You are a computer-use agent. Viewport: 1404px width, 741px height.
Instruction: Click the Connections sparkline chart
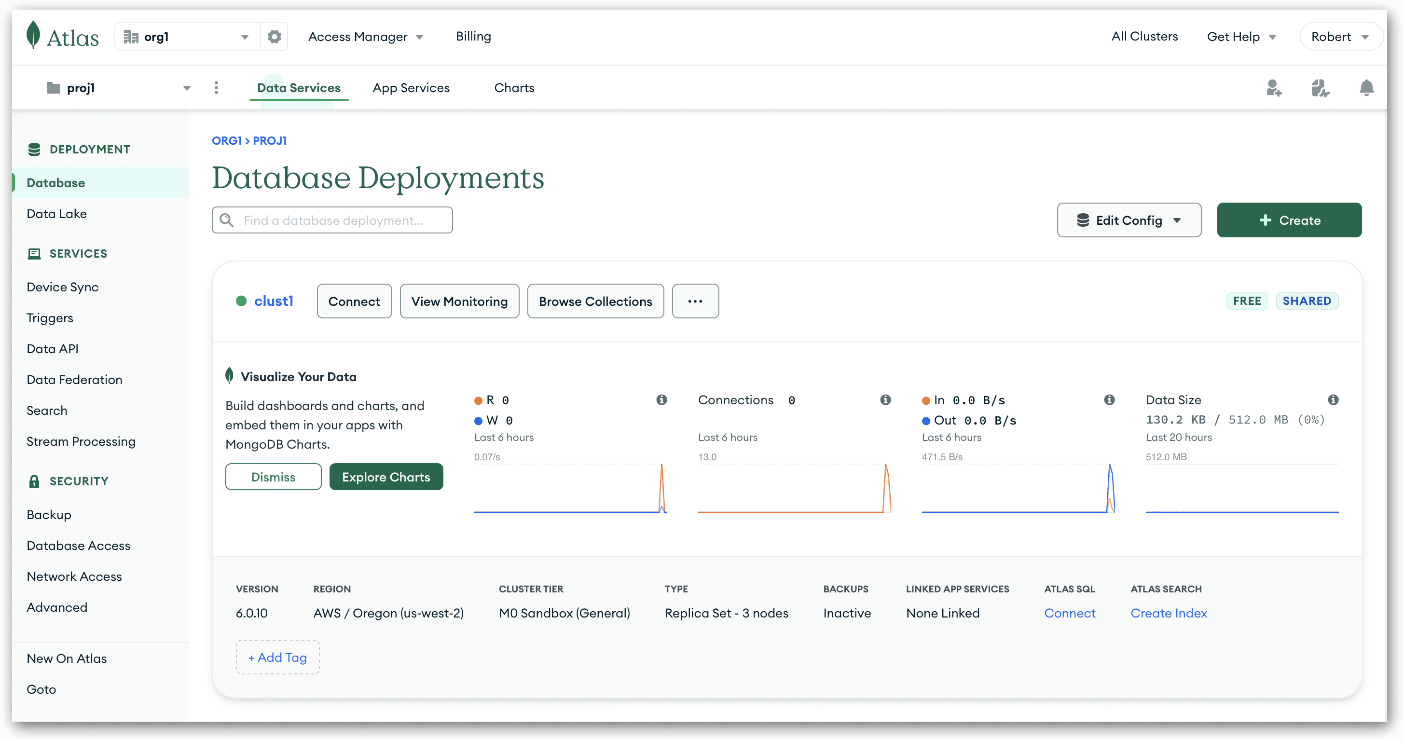[x=794, y=488]
